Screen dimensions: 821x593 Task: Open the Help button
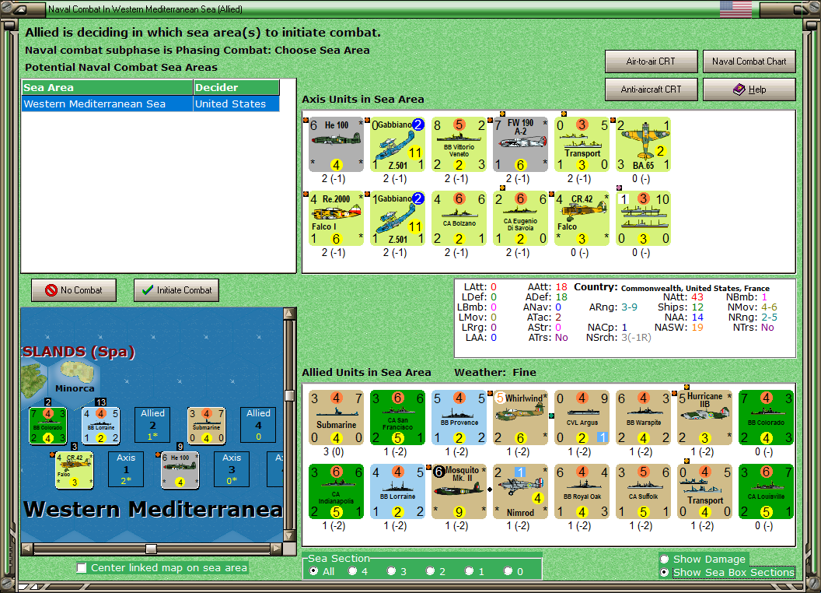point(749,89)
